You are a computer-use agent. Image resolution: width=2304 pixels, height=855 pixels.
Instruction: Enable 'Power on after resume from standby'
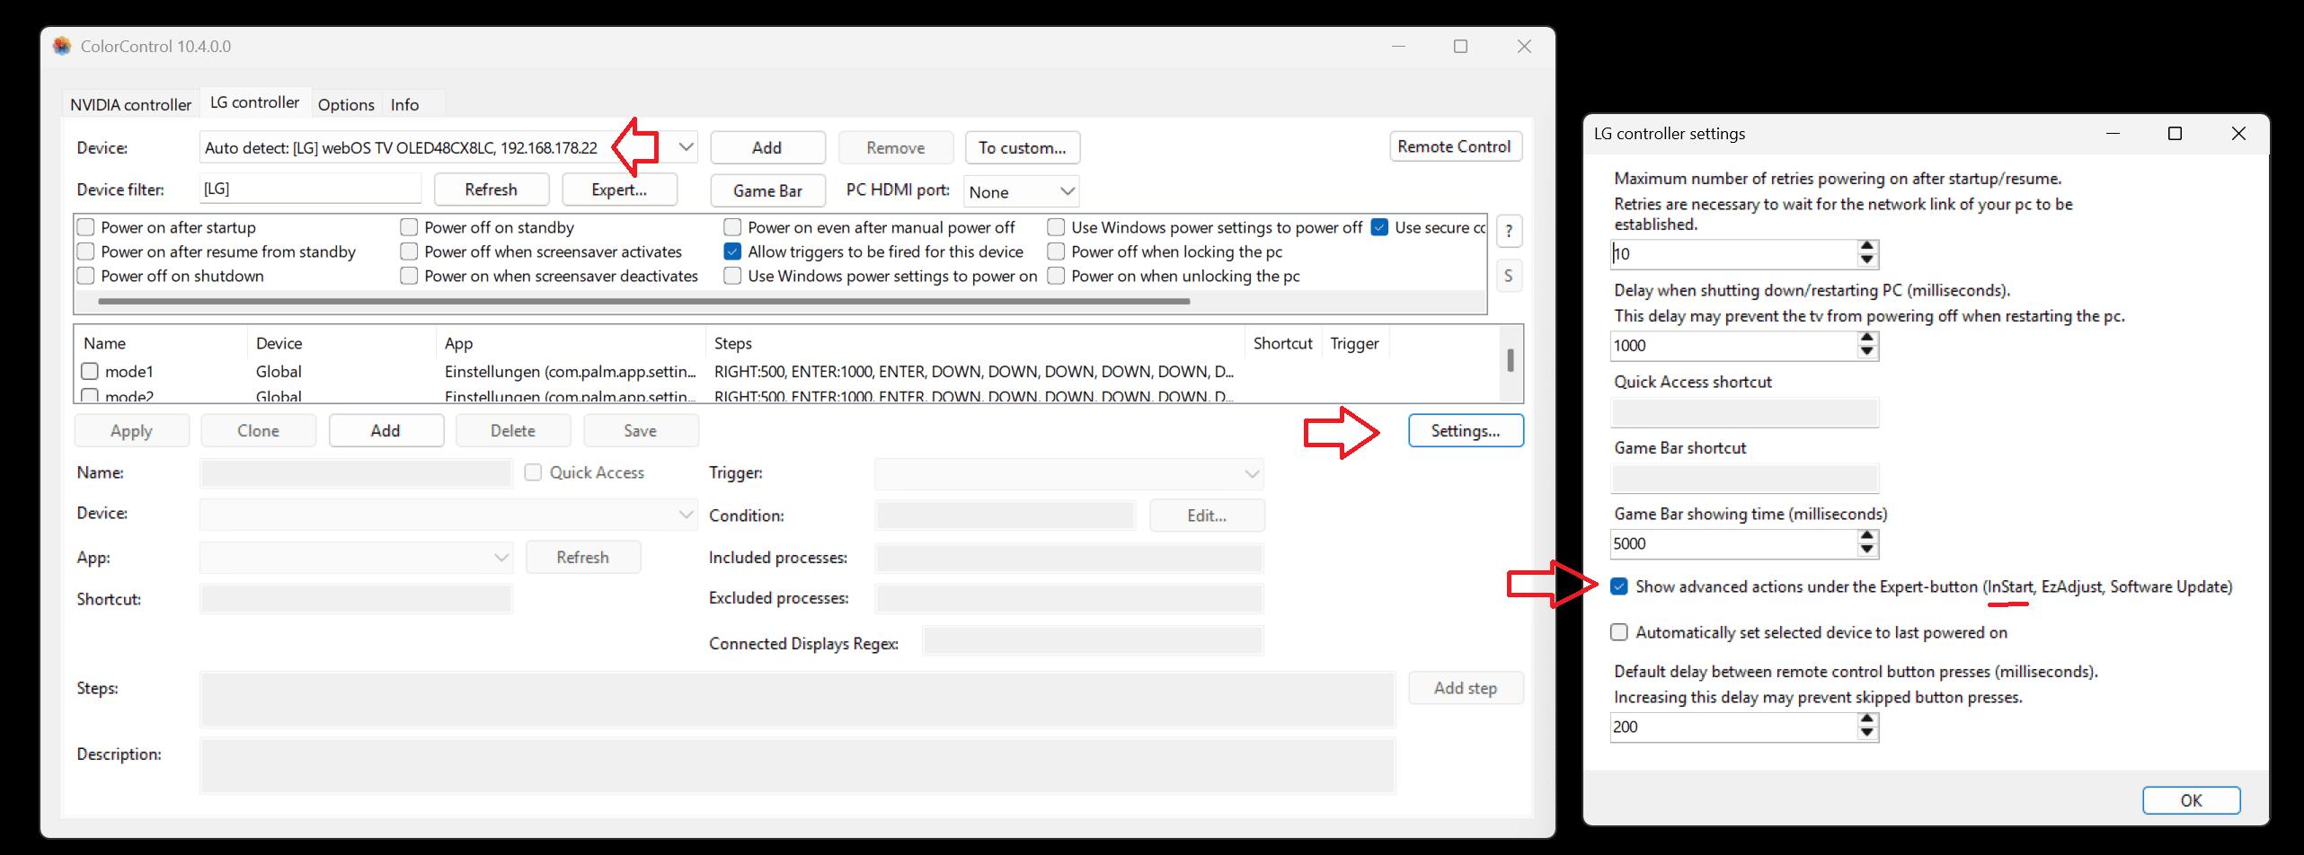coord(86,251)
